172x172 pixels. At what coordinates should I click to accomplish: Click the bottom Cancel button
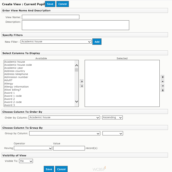click(x=61, y=169)
